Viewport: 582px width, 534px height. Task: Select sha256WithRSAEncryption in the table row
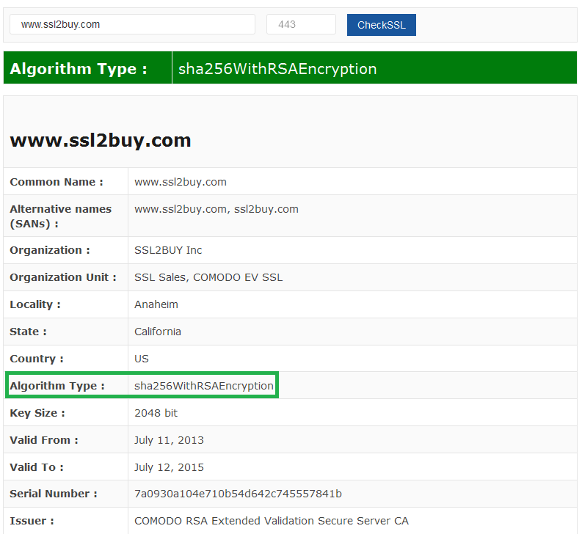(x=204, y=386)
